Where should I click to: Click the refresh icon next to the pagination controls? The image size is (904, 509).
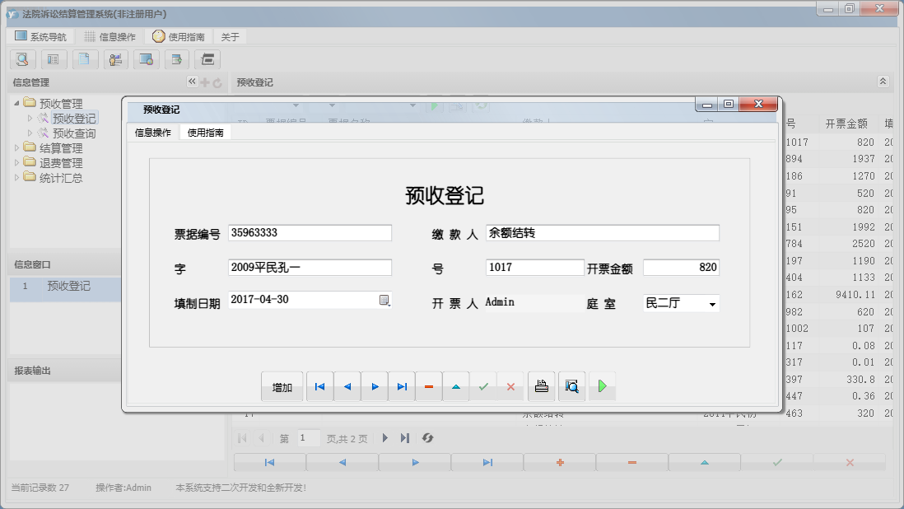(x=426, y=438)
